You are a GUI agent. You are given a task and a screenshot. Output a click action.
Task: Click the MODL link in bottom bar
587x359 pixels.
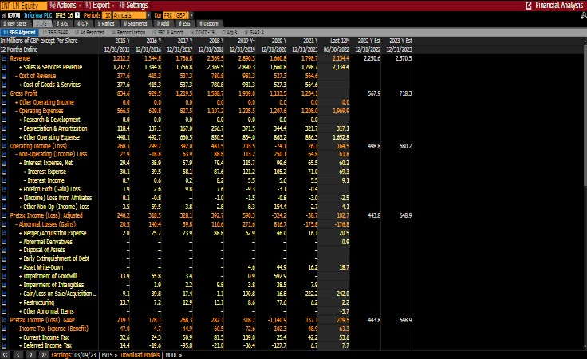(x=174, y=355)
